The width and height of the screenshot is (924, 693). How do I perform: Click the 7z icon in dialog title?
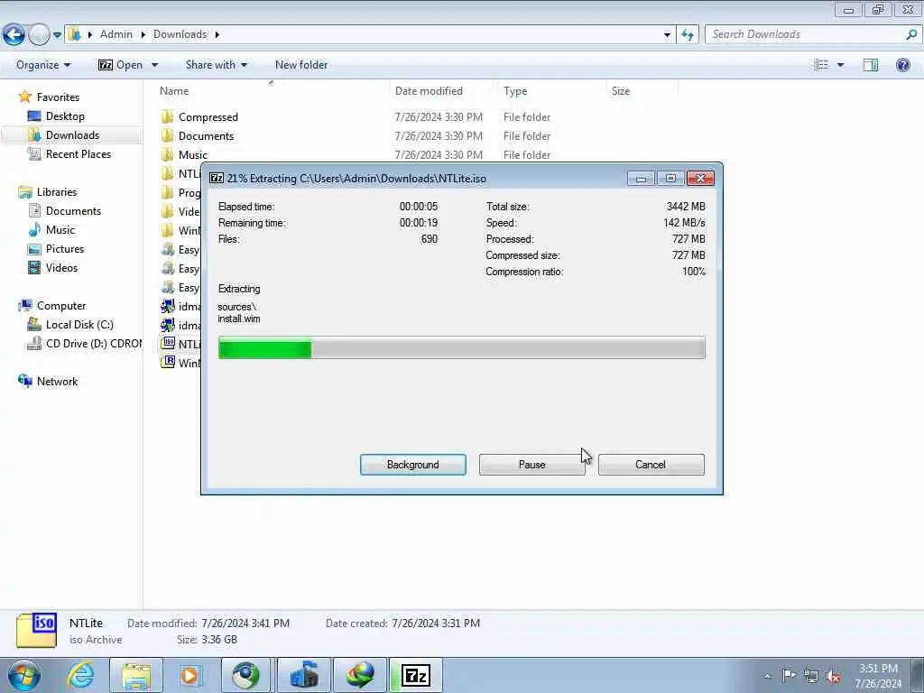pos(217,178)
